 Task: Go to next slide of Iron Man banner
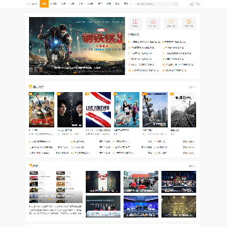click(x=124, y=47)
